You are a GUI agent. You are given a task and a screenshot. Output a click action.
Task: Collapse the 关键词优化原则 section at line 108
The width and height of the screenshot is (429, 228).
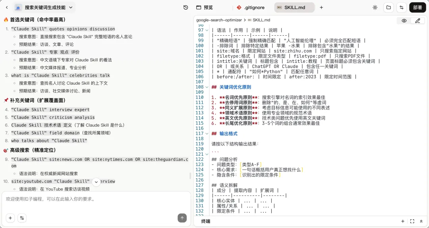tap(207, 87)
